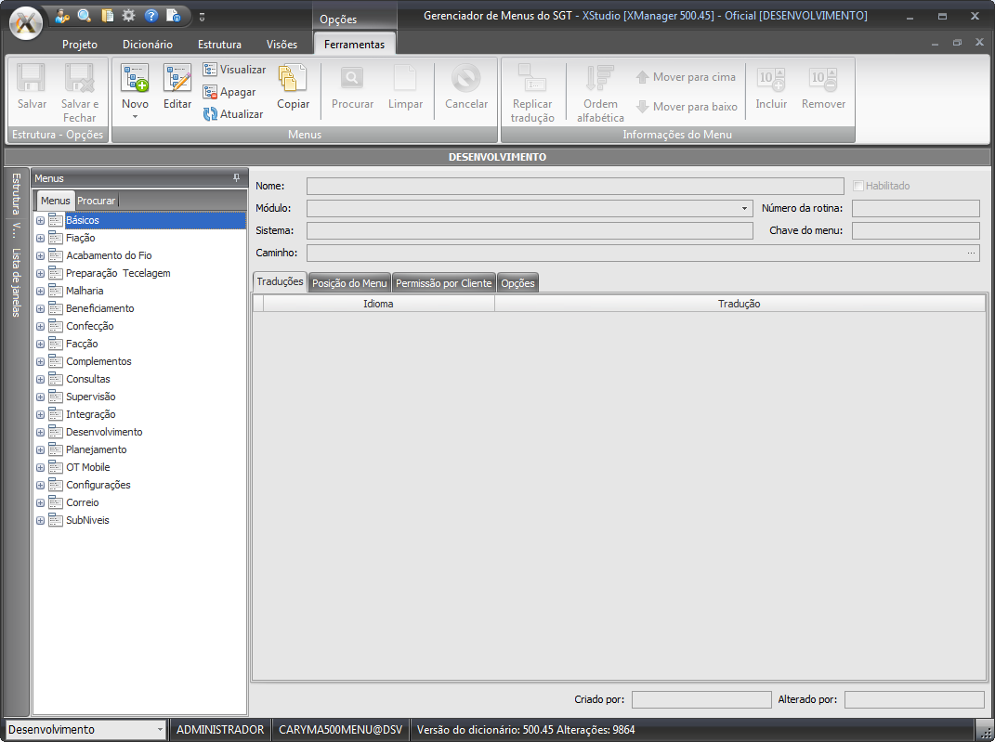Click the Cancelar ribbon button
Viewport: 995px width, 742px height.
(466, 87)
